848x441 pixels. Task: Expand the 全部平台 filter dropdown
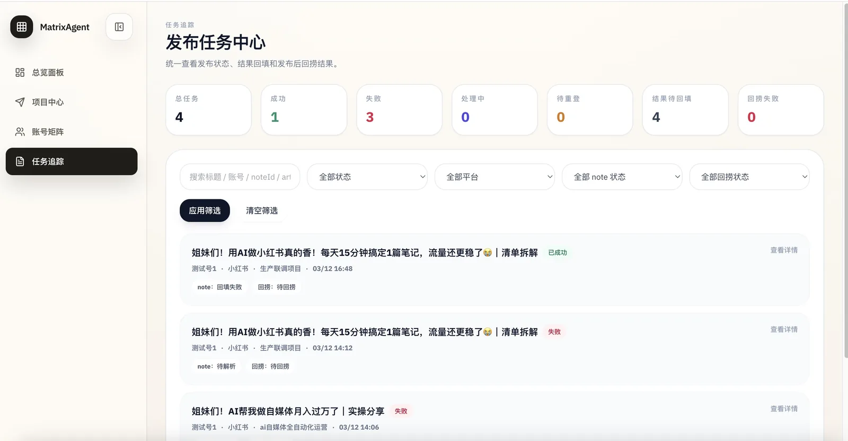pos(494,177)
